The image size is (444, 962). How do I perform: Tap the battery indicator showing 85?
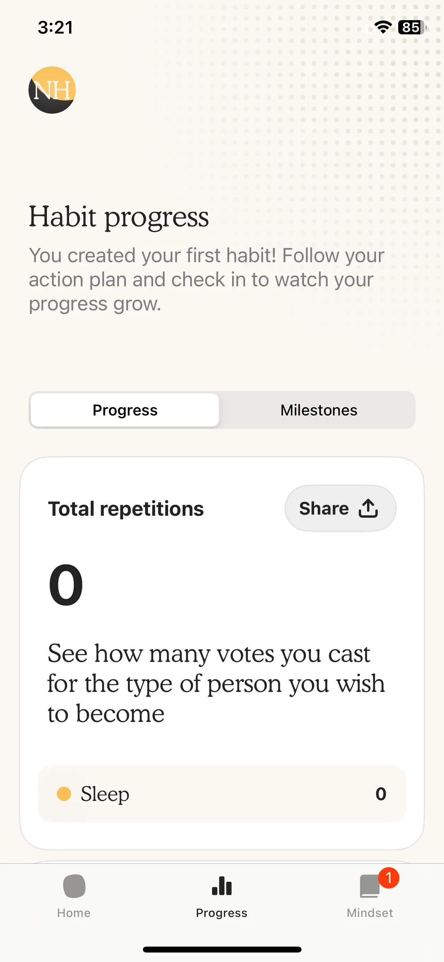coord(412,27)
